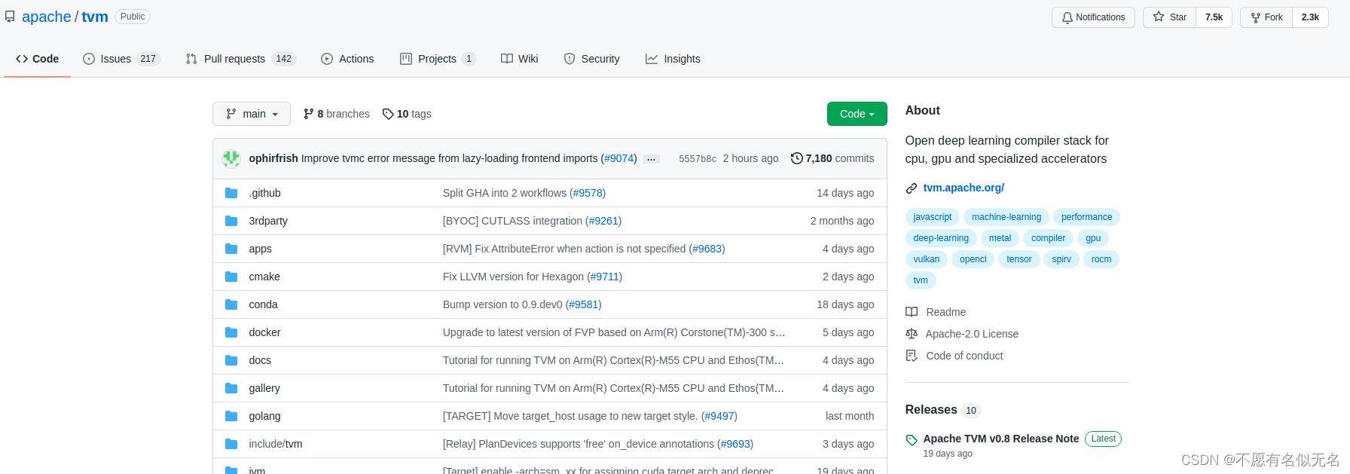Click the commit history clock icon
Image resolution: width=1350 pixels, height=474 pixels.
pyautogui.click(x=796, y=158)
